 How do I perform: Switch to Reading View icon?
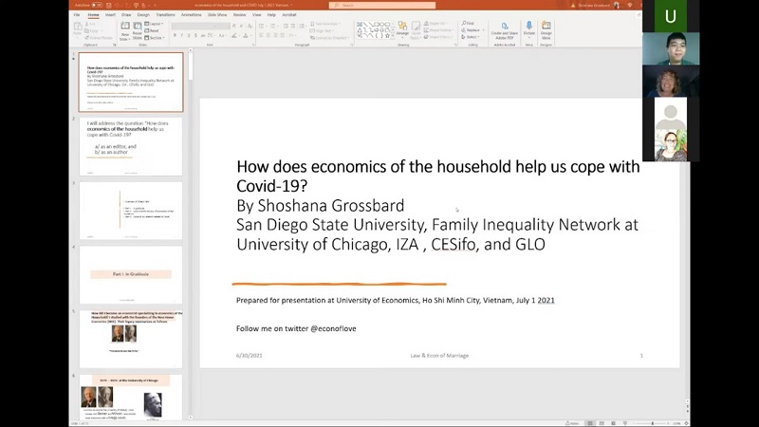pos(613,423)
